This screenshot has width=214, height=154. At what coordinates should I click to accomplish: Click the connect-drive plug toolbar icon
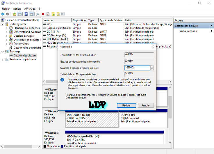pyautogui.click(x=38, y=14)
